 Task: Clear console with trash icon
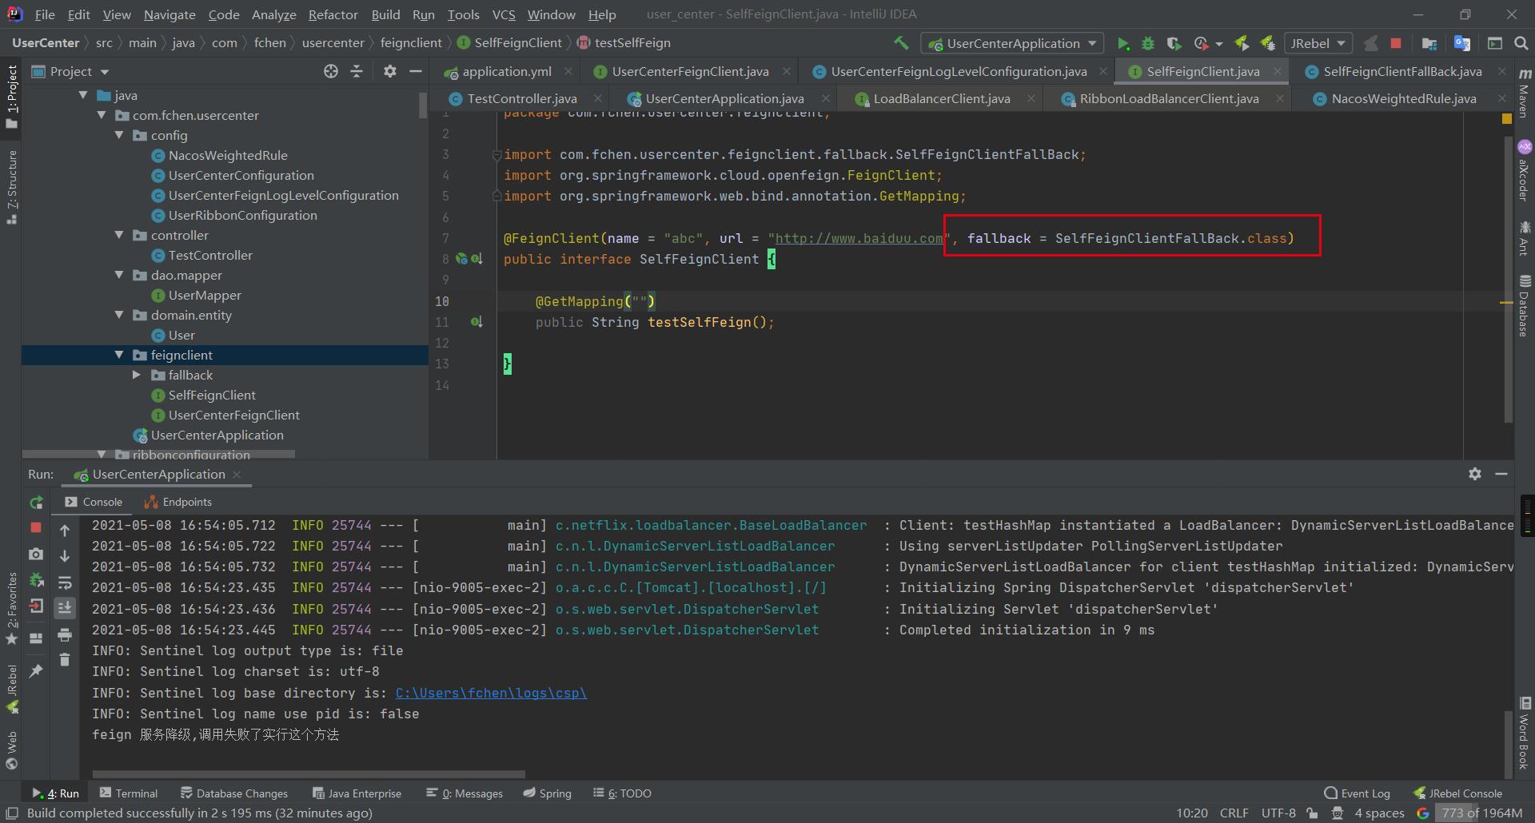65,660
